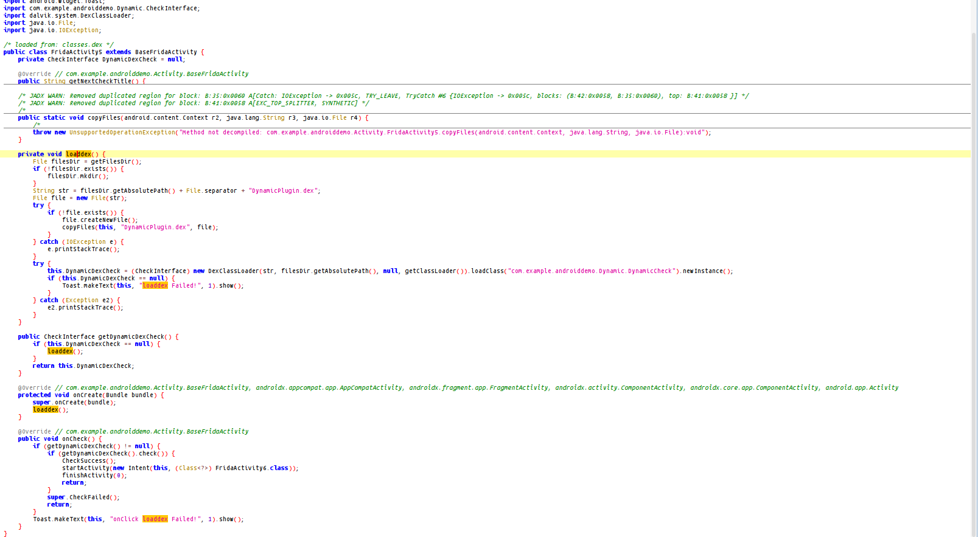
Task: Click the onCheck method declaration name
Action: (x=74, y=439)
